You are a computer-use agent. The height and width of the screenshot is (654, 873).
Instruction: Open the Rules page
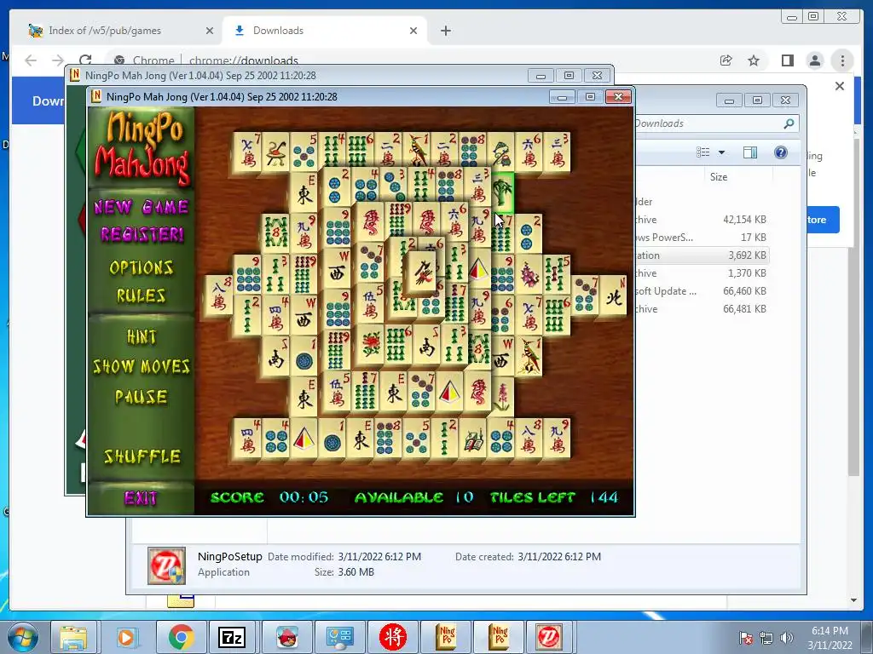point(141,295)
